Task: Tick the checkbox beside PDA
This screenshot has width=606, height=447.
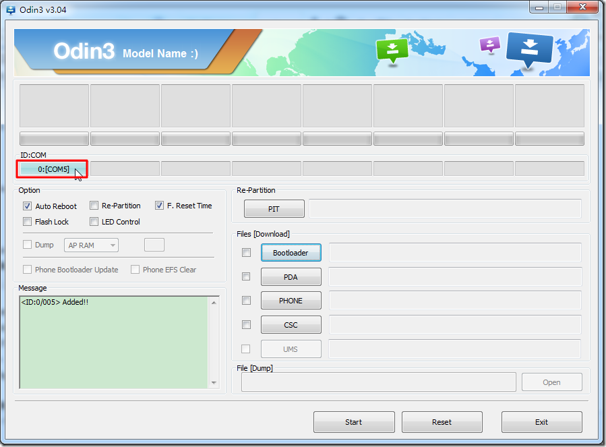Action: point(246,276)
